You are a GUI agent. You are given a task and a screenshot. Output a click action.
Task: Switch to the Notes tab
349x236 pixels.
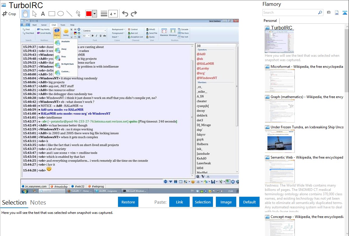pyautogui.click(x=38, y=203)
